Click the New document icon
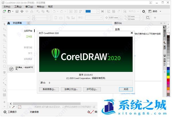Image resolution: width=172 pixels, height=117 pixels. coord(4,11)
